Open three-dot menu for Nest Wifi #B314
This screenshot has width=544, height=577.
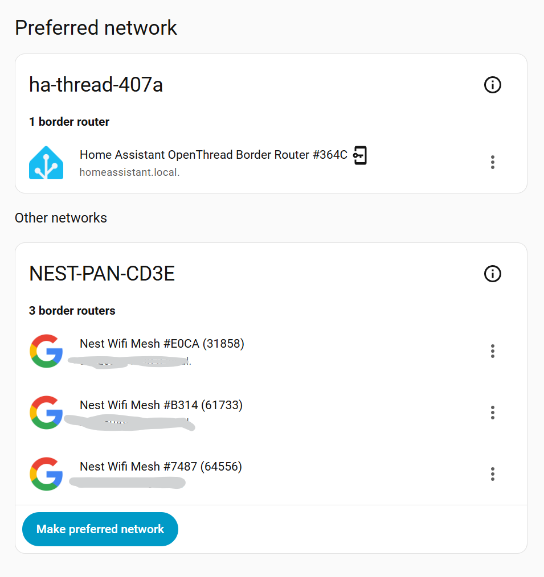tap(492, 413)
